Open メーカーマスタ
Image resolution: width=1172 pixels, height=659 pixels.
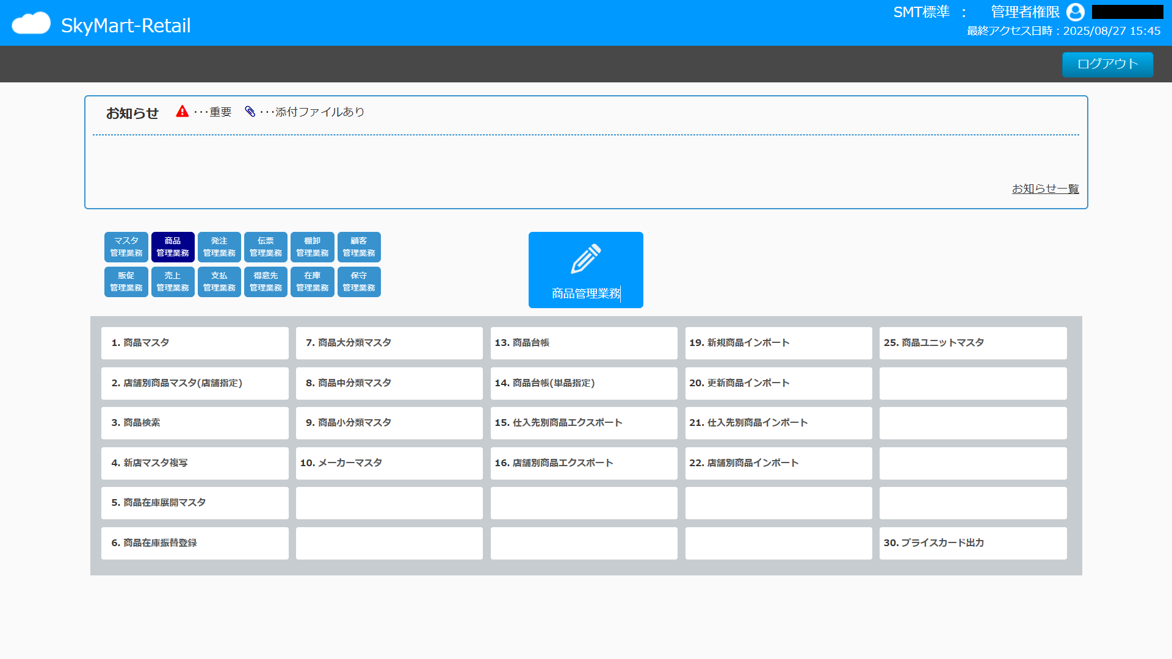point(389,463)
